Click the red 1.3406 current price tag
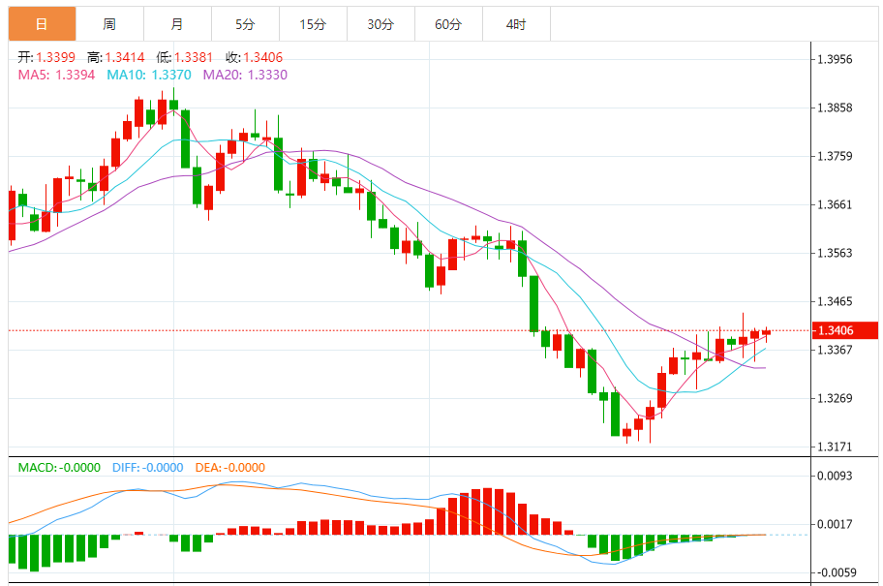 coord(843,330)
